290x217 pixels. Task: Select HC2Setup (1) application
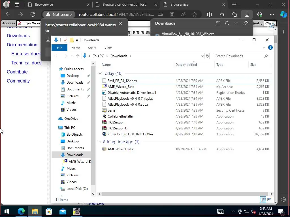pos(185,128)
